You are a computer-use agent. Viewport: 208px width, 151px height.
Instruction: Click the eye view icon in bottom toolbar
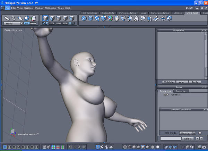tap(84, 147)
